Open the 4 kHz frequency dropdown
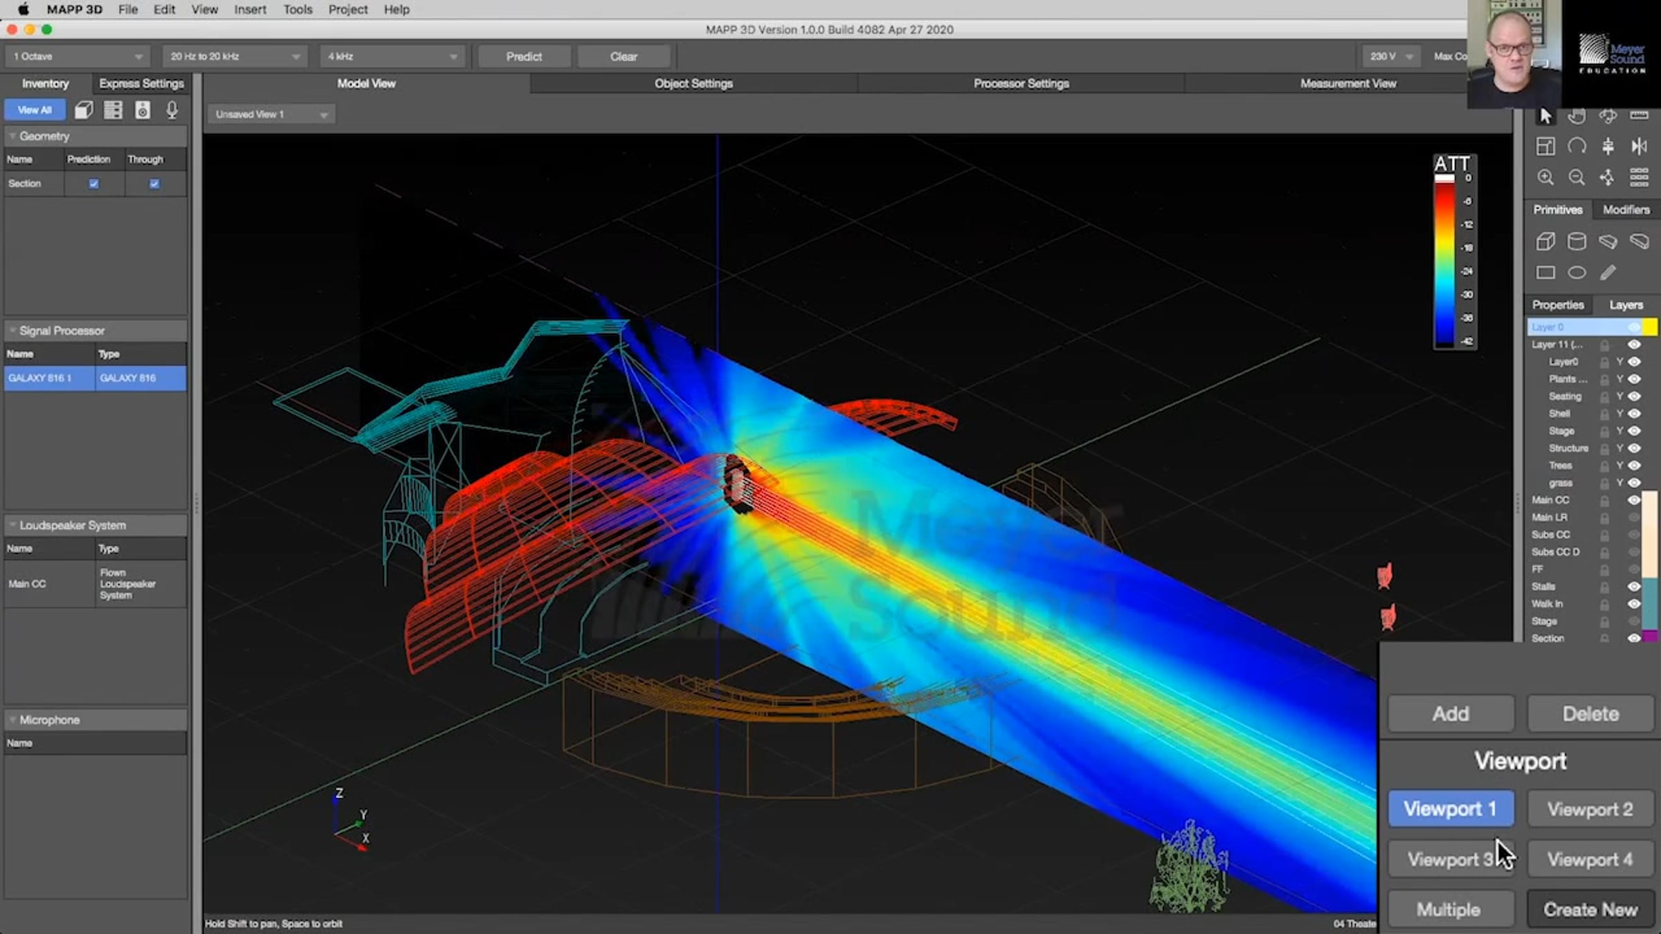 (391, 57)
